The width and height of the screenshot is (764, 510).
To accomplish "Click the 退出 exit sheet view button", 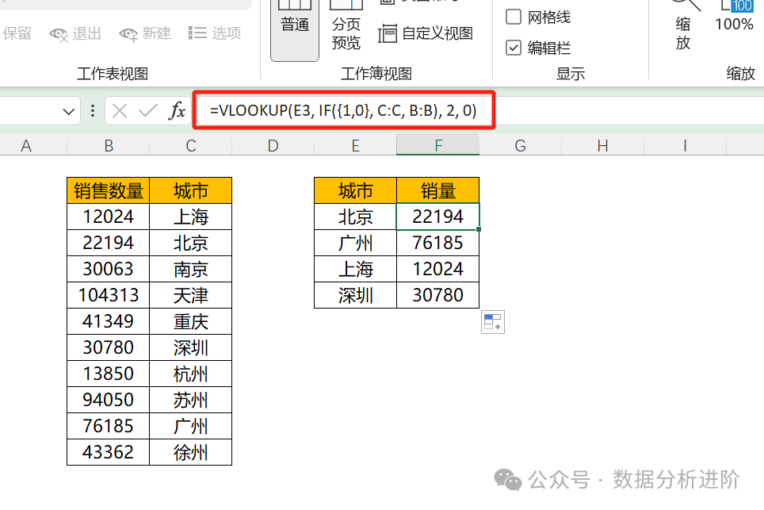I will tap(75, 33).
